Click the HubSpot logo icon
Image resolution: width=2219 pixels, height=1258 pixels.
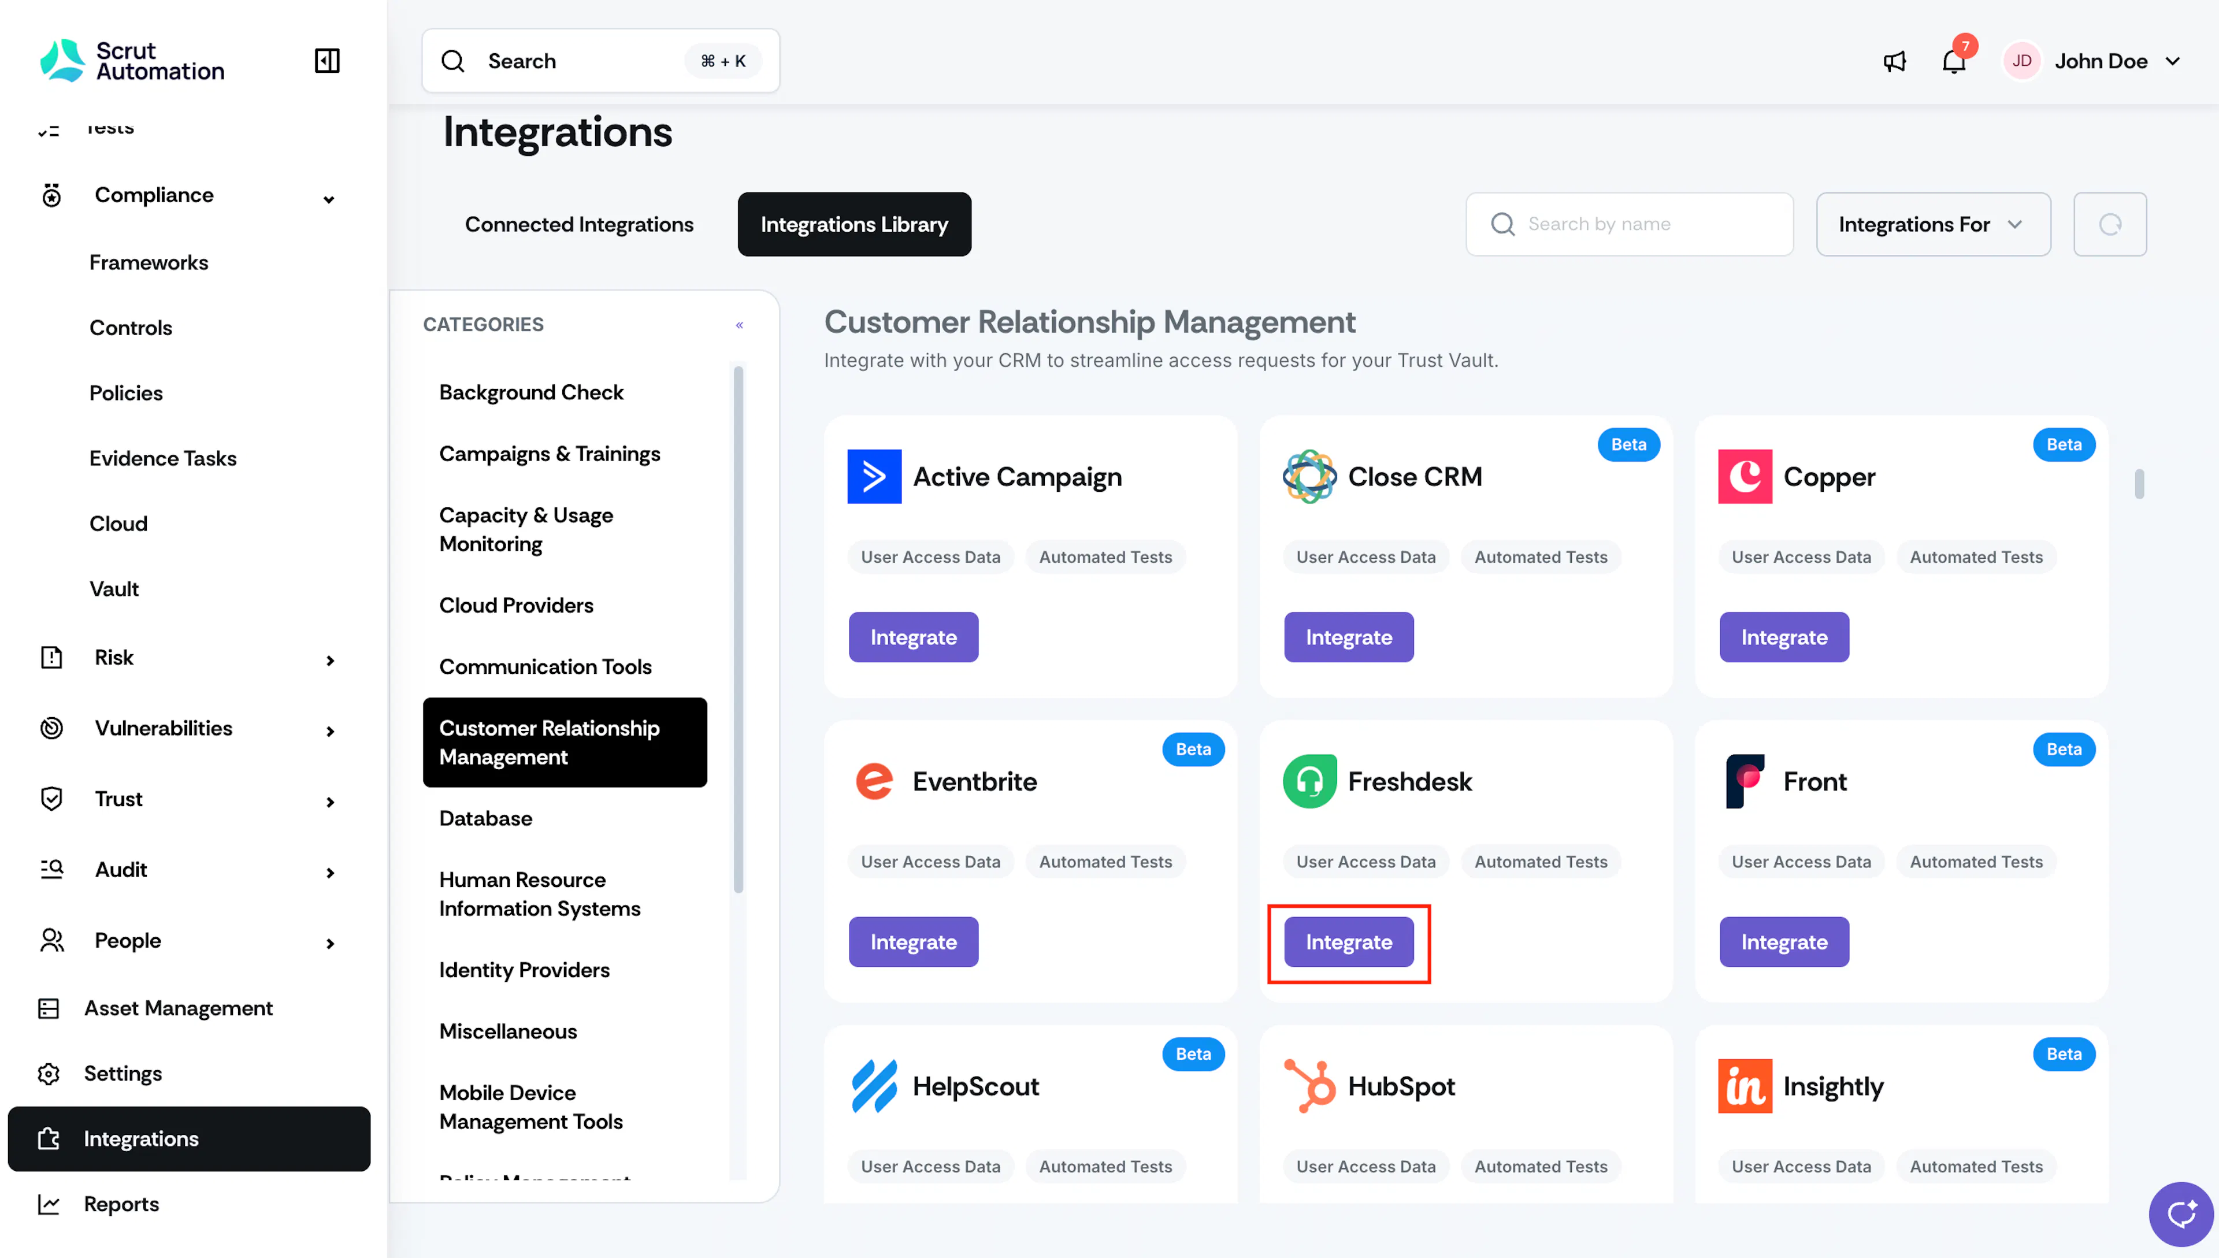1309,1086
